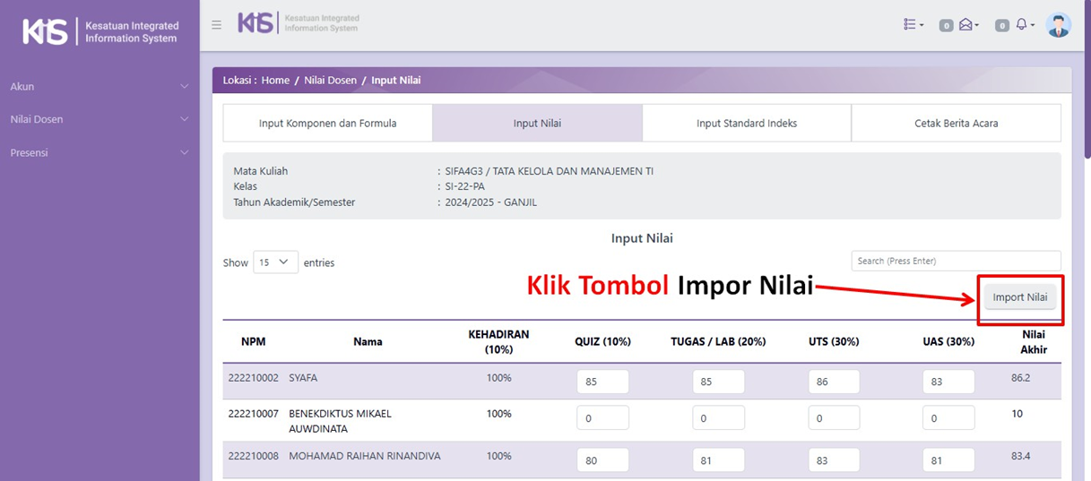Viewport: 1091px width, 481px height.
Task: Go to Home breadcrumb link
Action: [275, 81]
